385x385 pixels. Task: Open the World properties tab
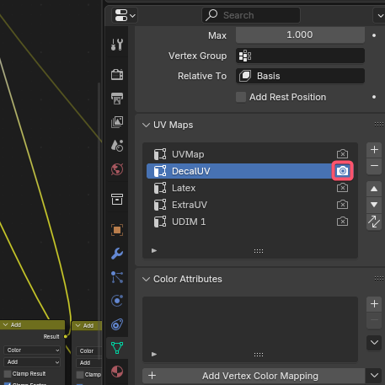click(x=117, y=169)
